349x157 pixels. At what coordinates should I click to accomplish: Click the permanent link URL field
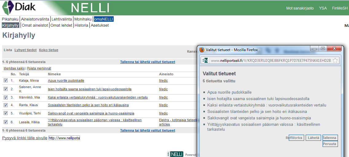(x=64, y=138)
